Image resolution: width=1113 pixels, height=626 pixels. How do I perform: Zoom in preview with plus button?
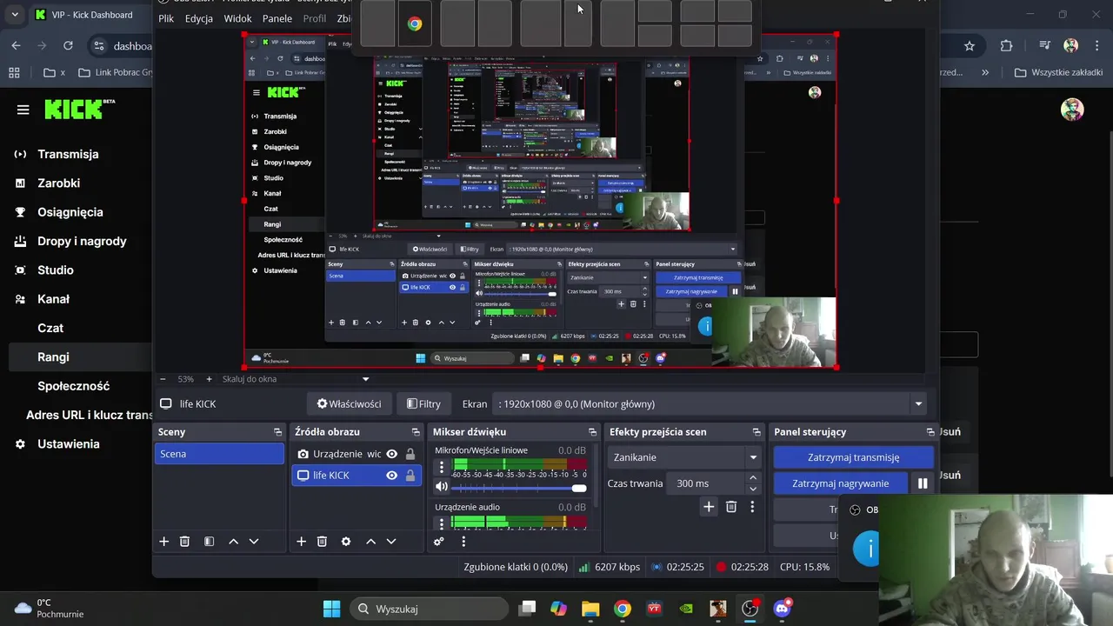click(x=209, y=379)
